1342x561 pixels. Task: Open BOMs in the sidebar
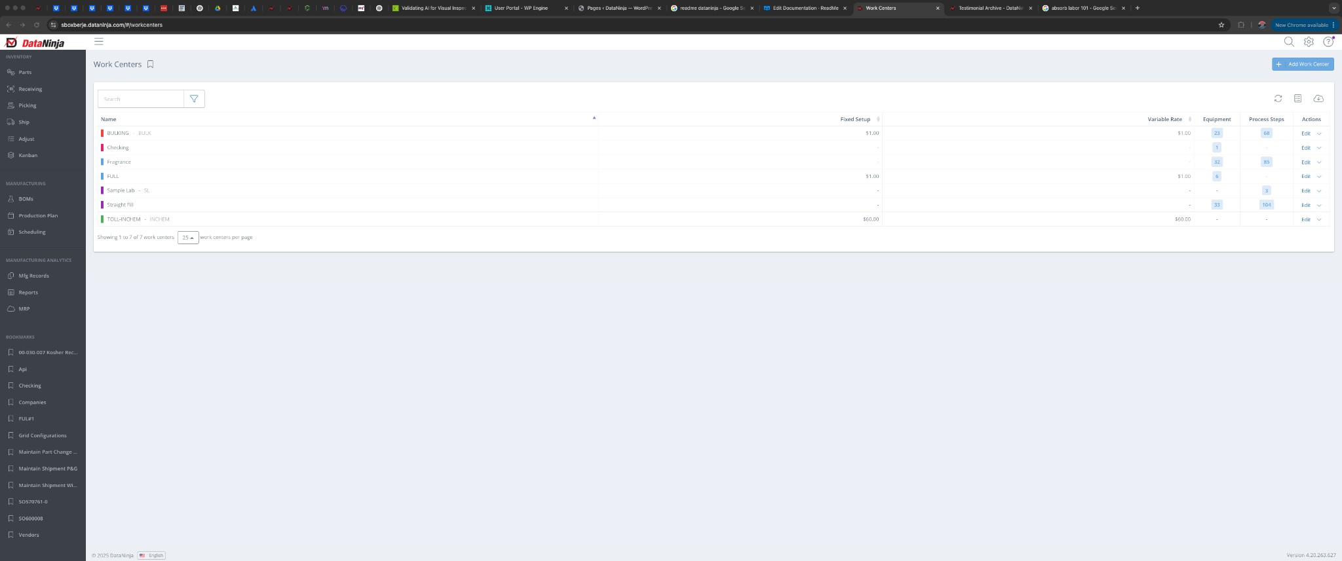coord(26,198)
